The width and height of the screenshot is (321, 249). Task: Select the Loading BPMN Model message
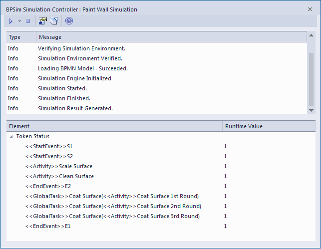tap(82, 68)
